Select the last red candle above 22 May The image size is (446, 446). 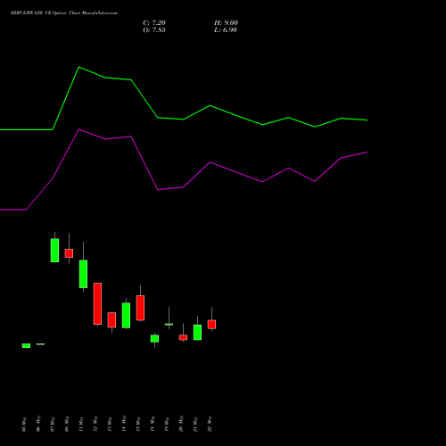(211, 324)
